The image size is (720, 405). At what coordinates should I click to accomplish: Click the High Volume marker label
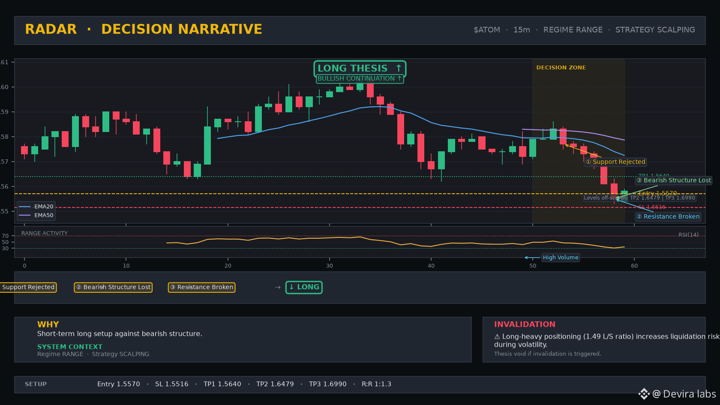[x=561, y=258]
